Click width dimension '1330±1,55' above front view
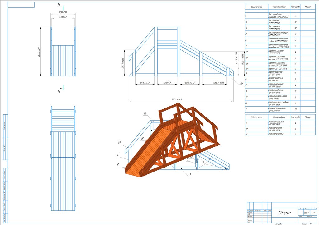319x225 pixels. pyautogui.click(x=63, y=12)
